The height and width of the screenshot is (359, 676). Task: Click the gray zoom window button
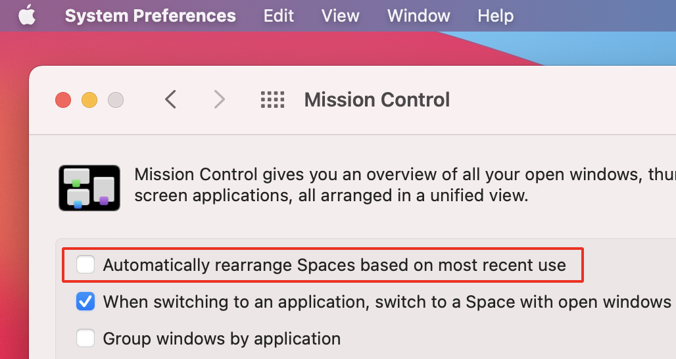116,100
